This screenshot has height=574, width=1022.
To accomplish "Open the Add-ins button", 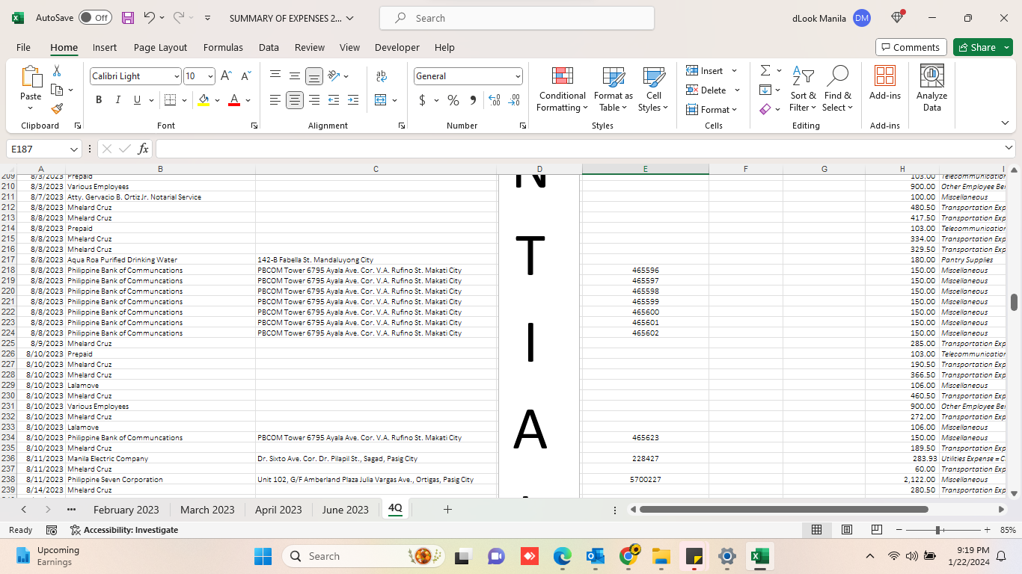I will coord(885,84).
